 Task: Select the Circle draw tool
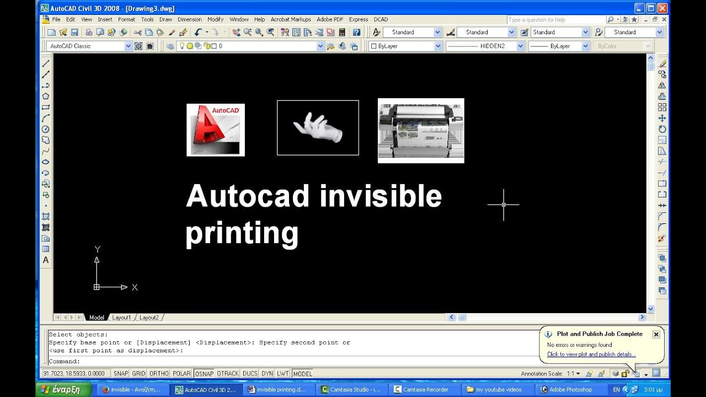46,129
